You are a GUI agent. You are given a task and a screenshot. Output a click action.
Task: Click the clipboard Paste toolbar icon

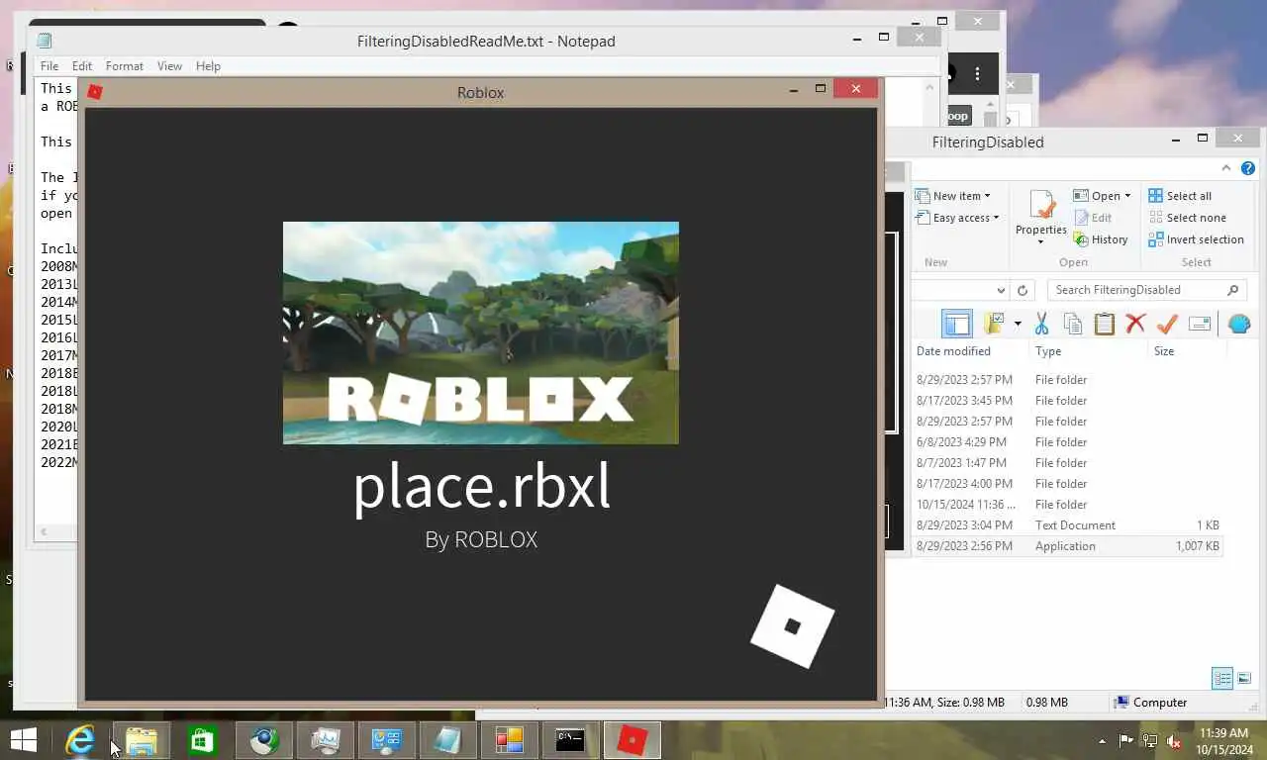1104,324
